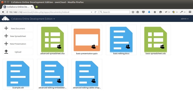
Task: Click the back navigation arrow
Action: [x=3, y=12]
